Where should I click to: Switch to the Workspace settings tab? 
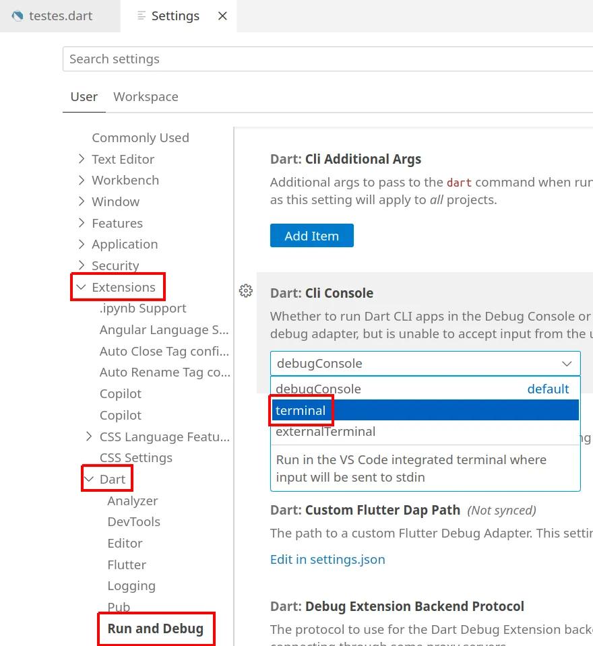[146, 97]
